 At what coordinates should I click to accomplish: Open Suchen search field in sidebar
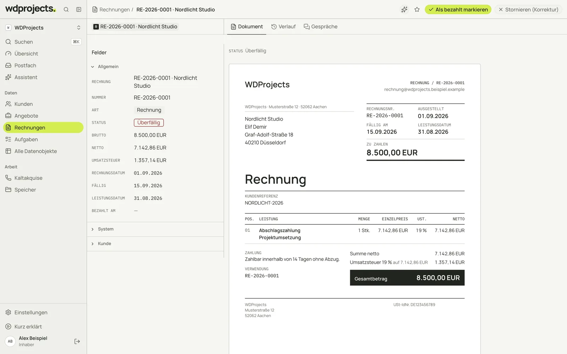(43, 42)
